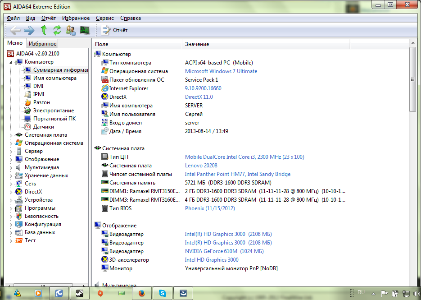This screenshot has width=421, height=300.
Task: Switch to the Меню tab
Action: [15, 43]
